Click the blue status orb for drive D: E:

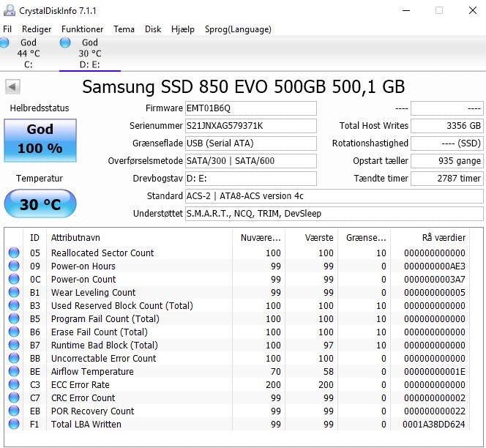tap(65, 42)
